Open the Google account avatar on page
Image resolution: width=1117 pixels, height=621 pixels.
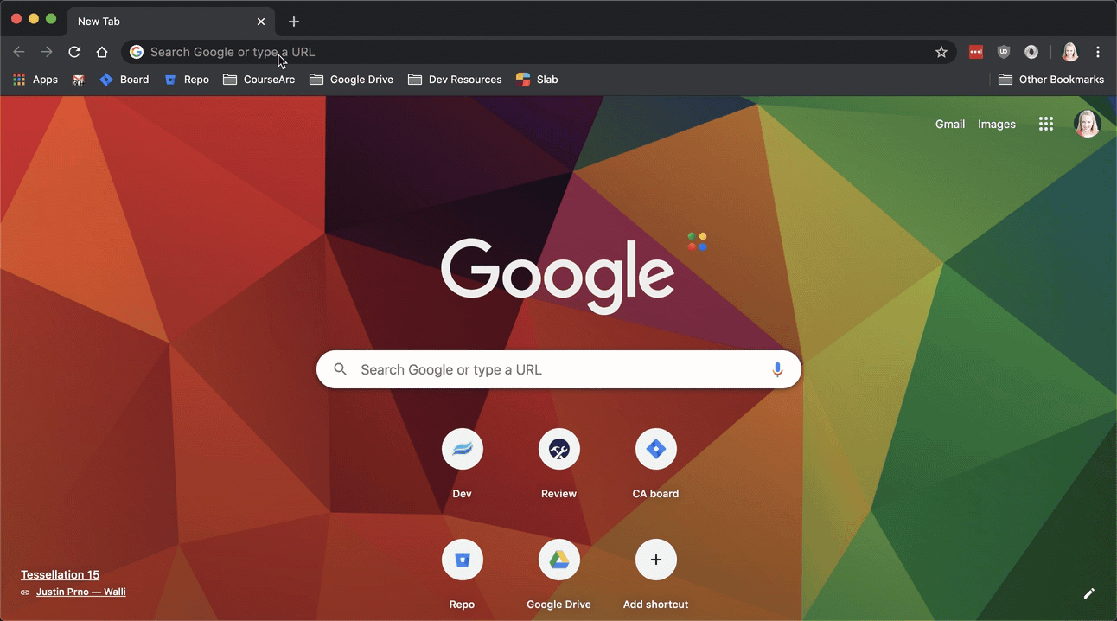(x=1088, y=124)
